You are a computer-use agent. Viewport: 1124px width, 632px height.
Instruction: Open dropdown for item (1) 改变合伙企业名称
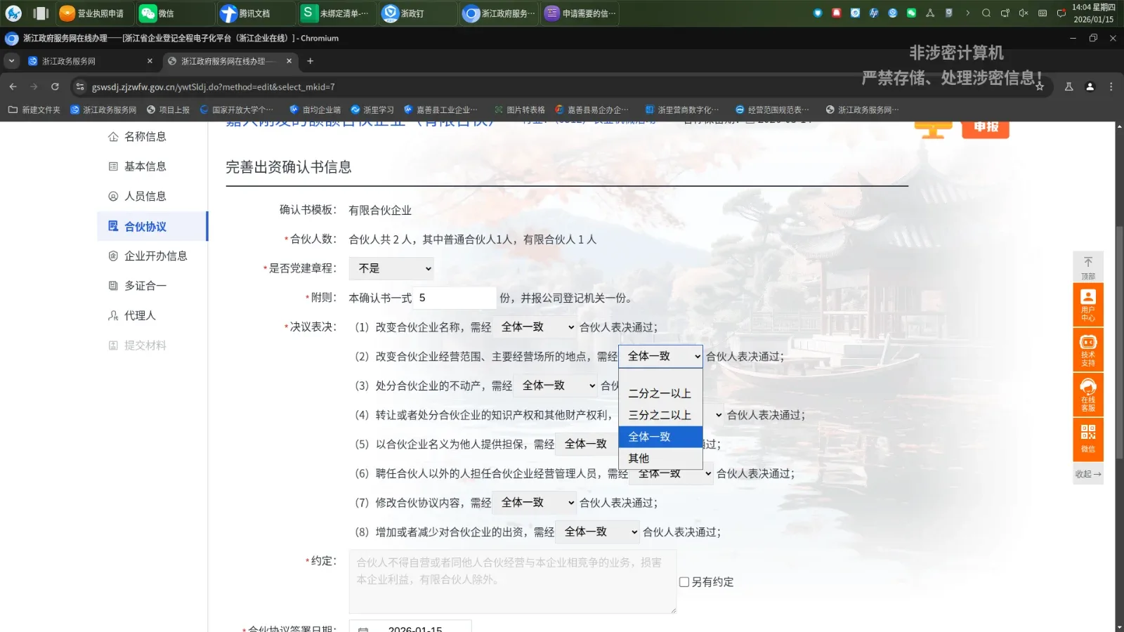tap(534, 327)
